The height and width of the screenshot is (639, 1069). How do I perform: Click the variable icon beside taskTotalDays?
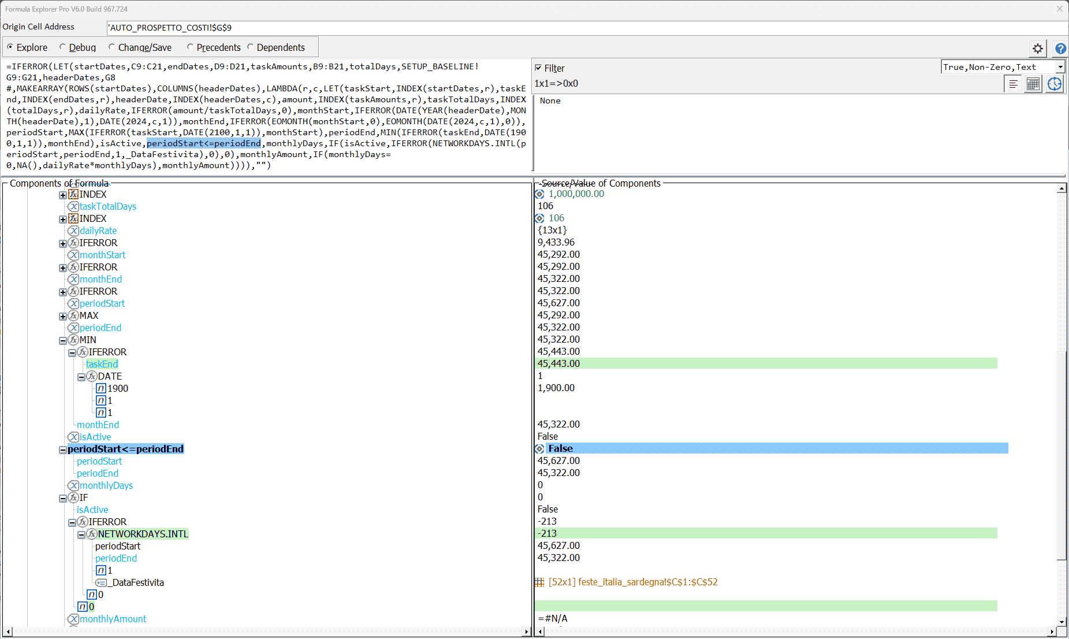tap(73, 206)
